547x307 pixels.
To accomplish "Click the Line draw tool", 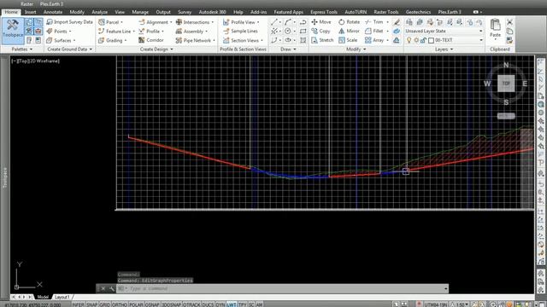I will 274,22.
